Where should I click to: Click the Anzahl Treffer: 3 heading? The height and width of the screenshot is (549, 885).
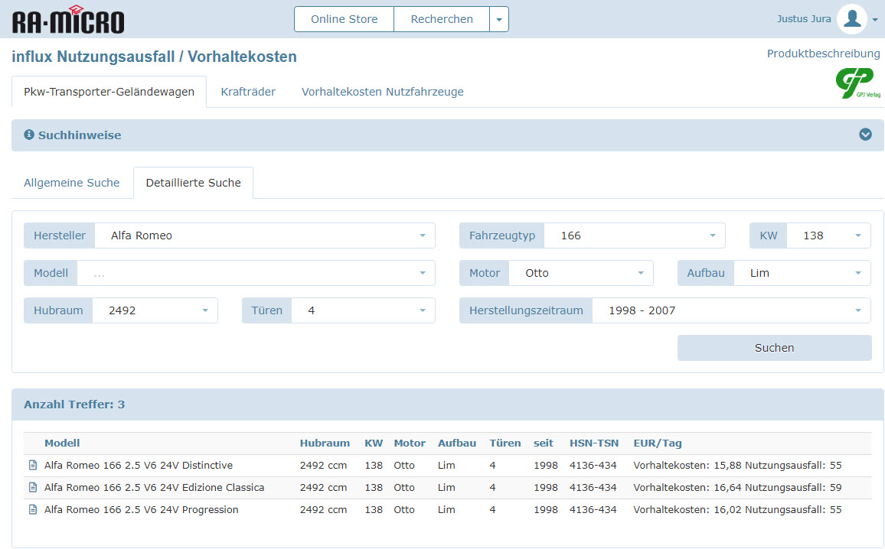point(74,404)
